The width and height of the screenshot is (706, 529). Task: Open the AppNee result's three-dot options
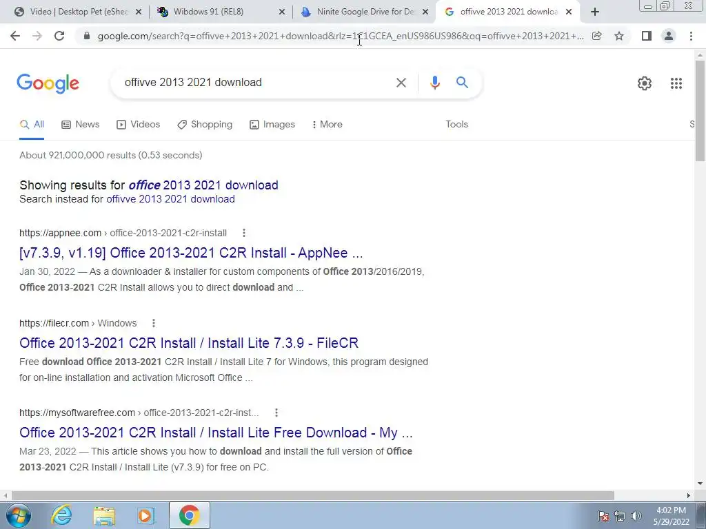point(243,233)
